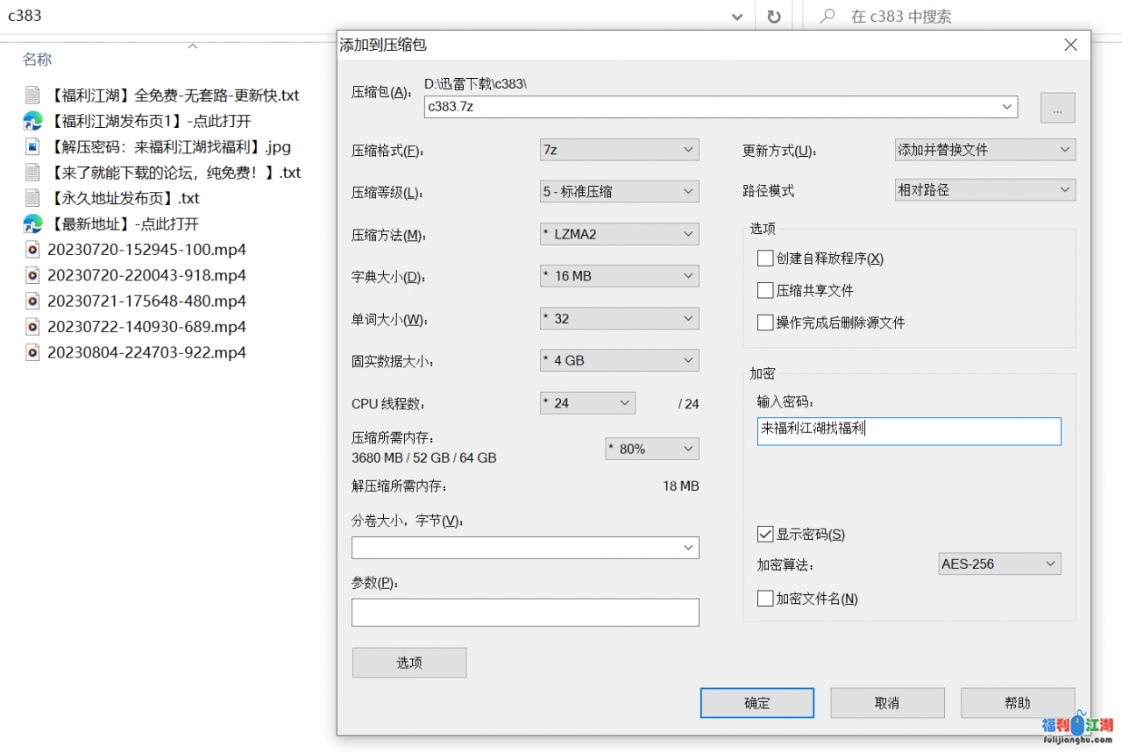Click the browse "..." button for archive path
The image size is (1122, 752).
tap(1057, 108)
